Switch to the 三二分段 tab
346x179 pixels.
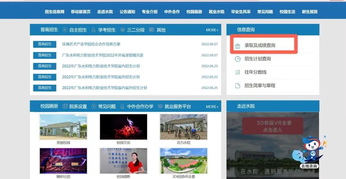136,30
